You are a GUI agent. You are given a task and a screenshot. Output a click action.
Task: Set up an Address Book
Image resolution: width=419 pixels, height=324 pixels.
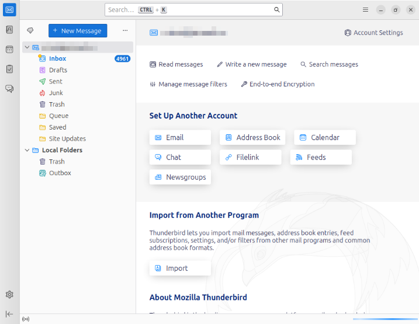click(x=252, y=138)
